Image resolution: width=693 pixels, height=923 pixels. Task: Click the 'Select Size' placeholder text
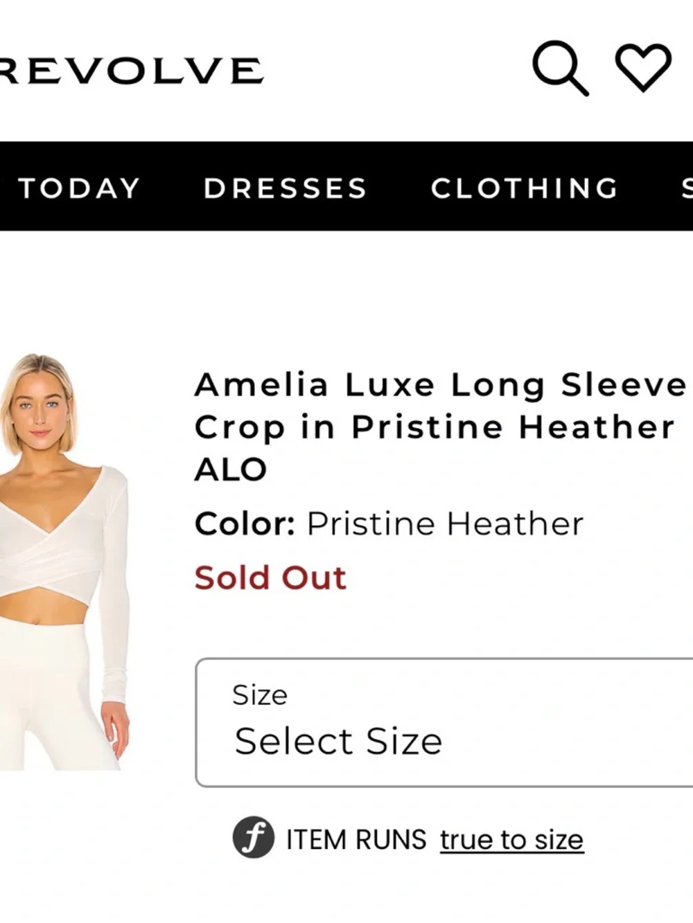[x=338, y=741]
